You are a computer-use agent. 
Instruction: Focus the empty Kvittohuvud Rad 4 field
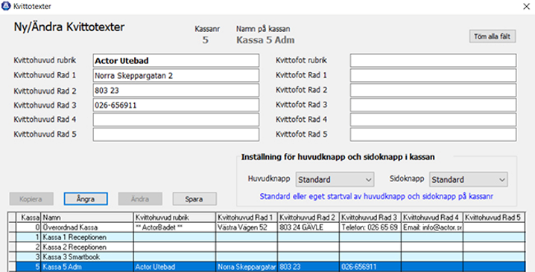[x=176, y=120]
